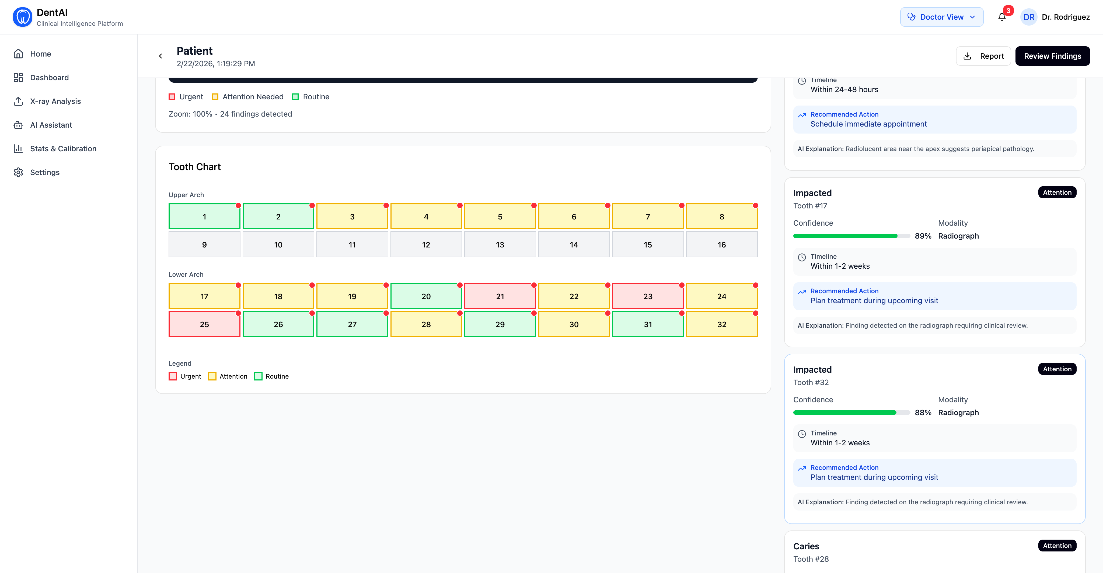Open the Settings gear icon
This screenshot has width=1103, height=573.
[18, 172]
